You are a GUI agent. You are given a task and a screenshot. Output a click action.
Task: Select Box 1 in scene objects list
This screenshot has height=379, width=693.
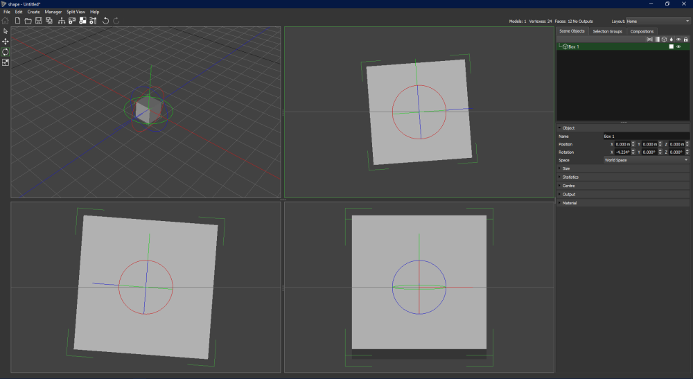623,46
